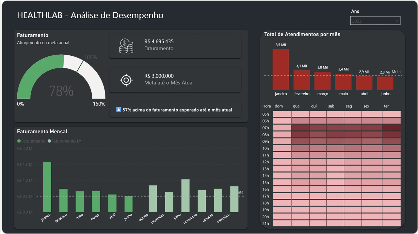Click the fevereiro attendance bar, 4,1 Mil
This screenshot has width=418, height=234.
(x=302, y=80)
